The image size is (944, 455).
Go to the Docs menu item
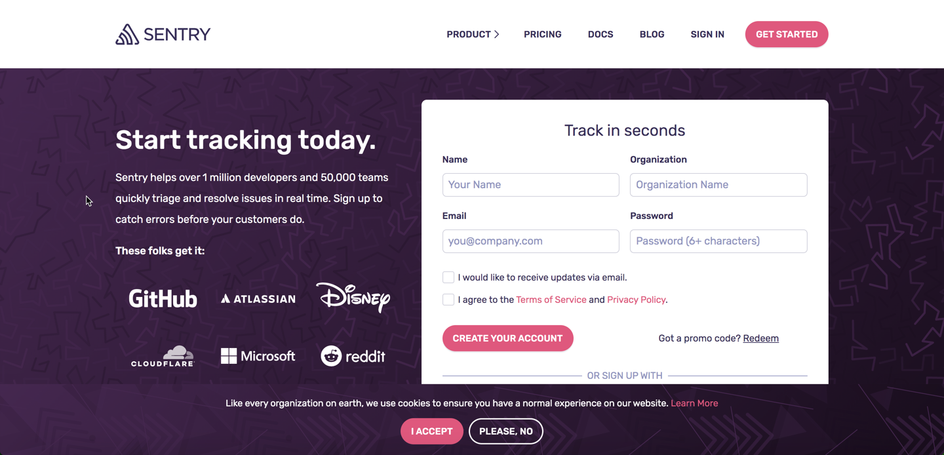600,34
